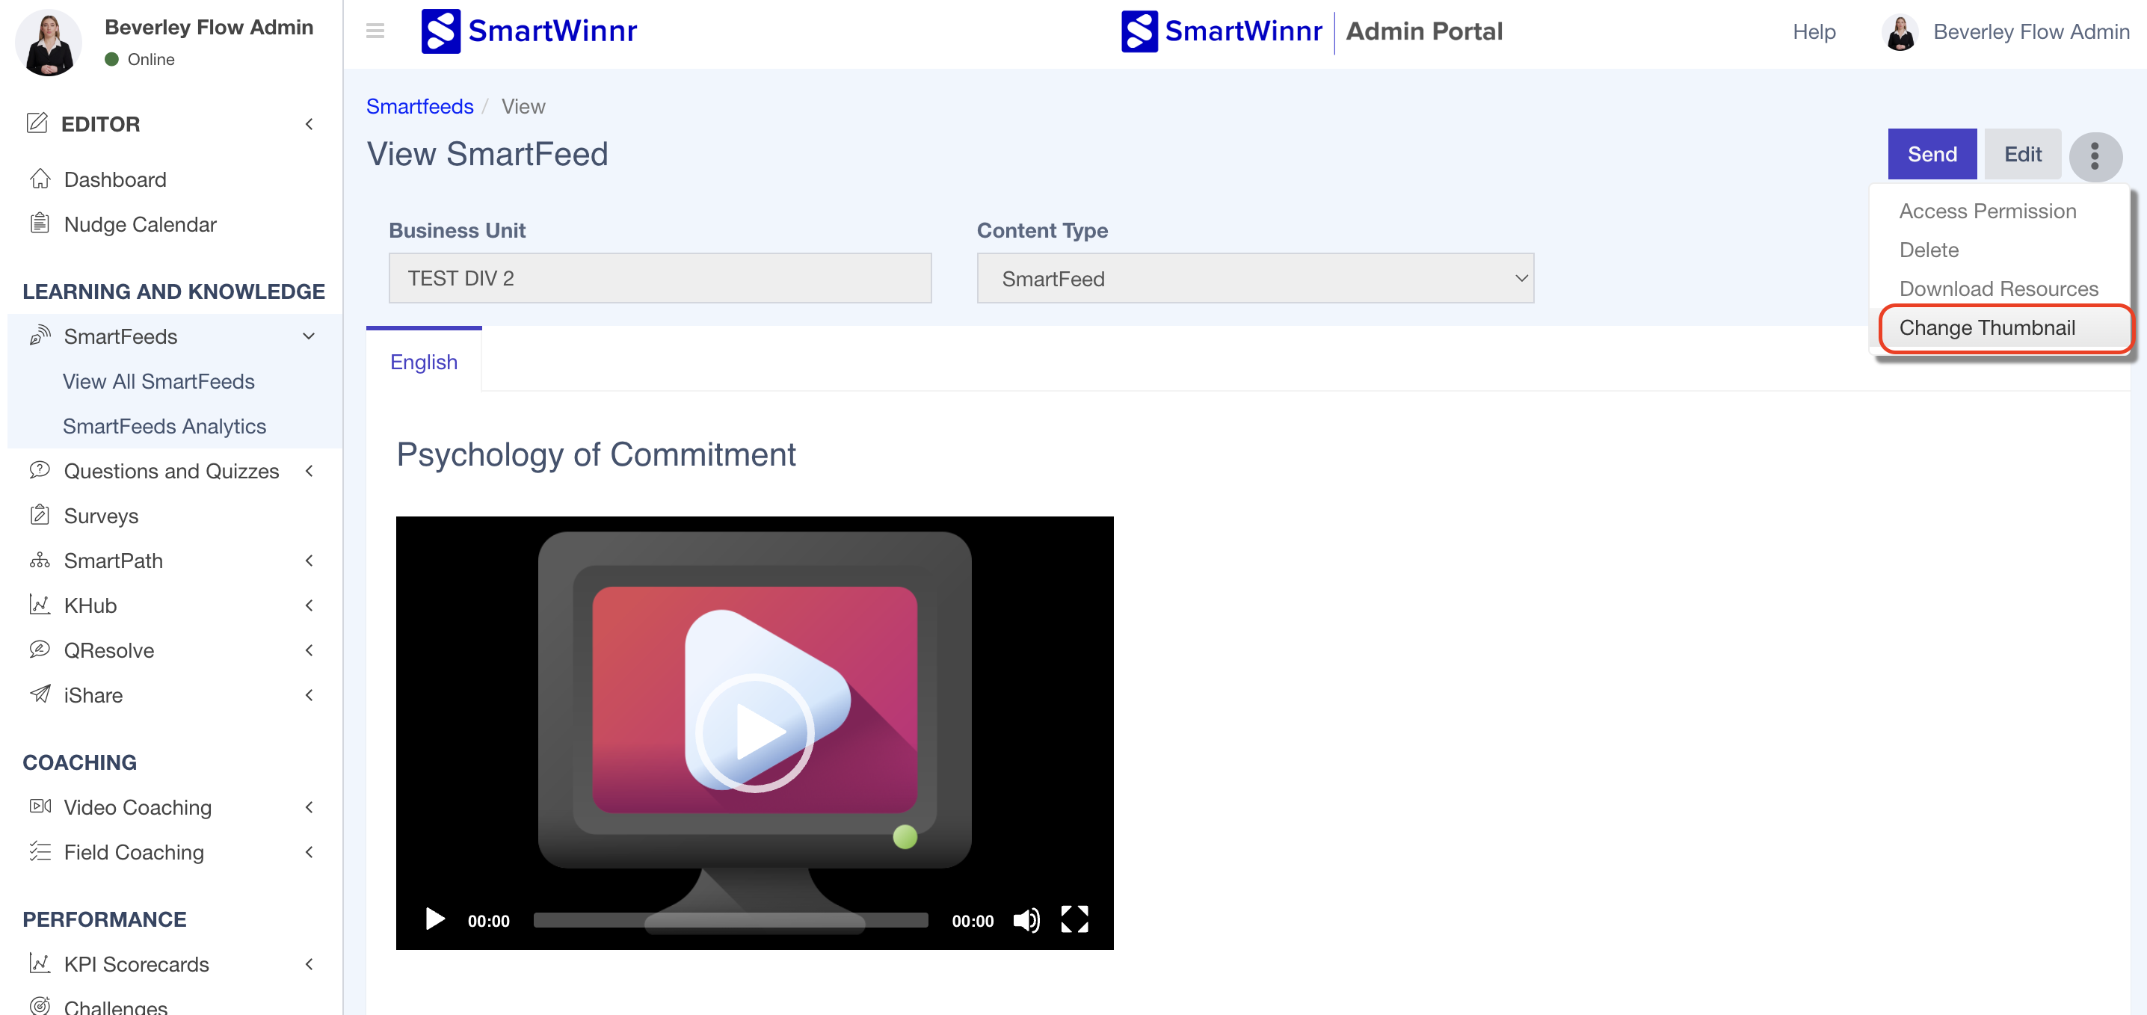Open Beverley Flow Admin header profile name
Image resolution: width=2147 pixels, height=1015 pixels.
tap(2031, 31)
